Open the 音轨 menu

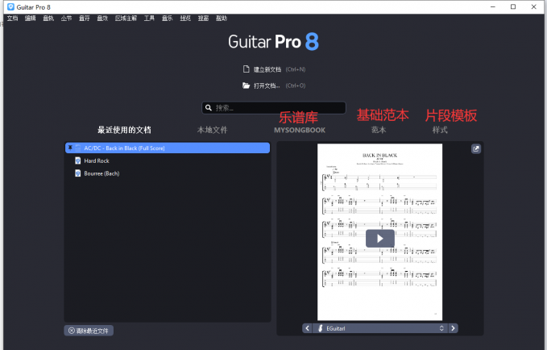48,19
